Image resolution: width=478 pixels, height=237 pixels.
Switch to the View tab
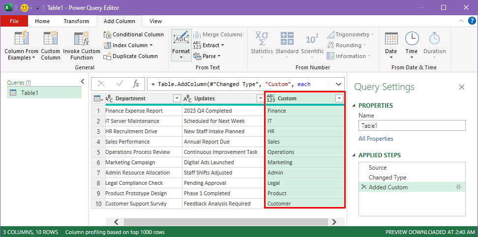pyautogui.click(x=156, y=21)
